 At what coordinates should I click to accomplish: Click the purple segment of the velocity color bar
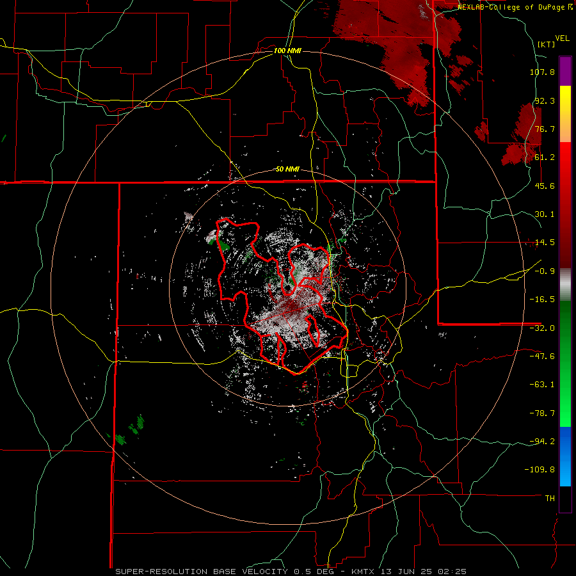[x=565, y=71]
